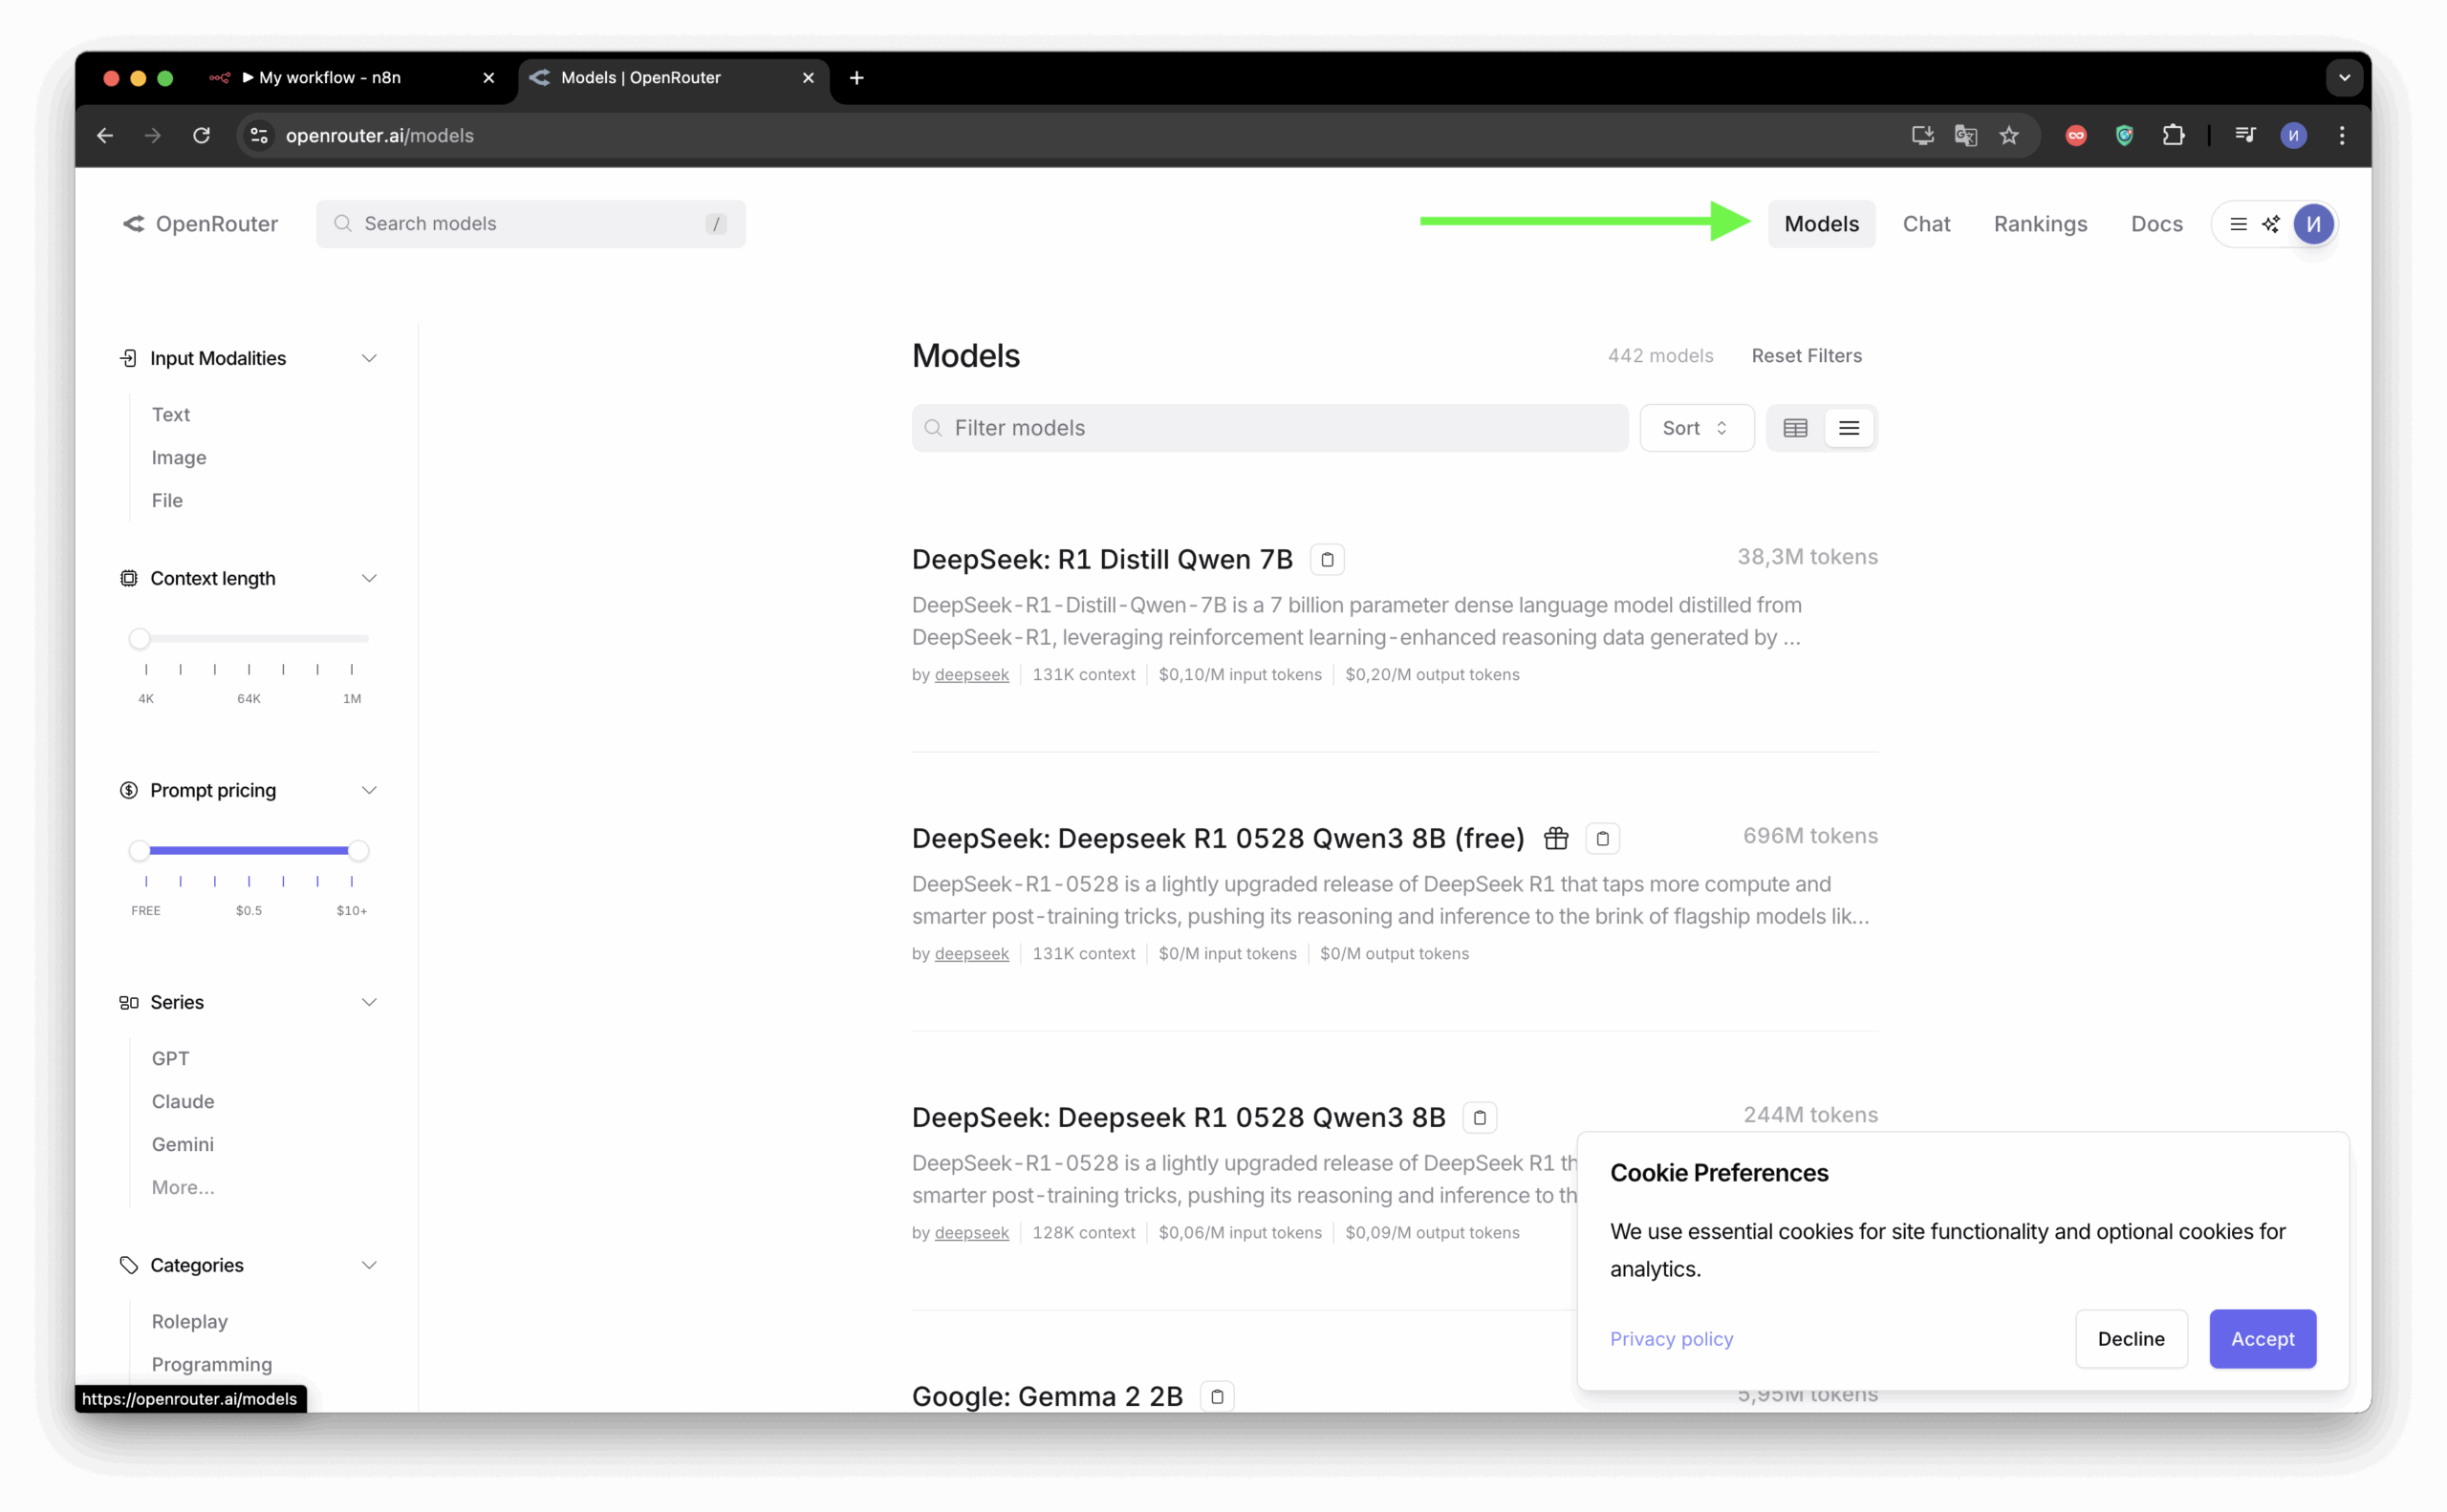Toggle the Text input modality filter
This screenshot has width=2447, height=1512.
click(171, 414)
